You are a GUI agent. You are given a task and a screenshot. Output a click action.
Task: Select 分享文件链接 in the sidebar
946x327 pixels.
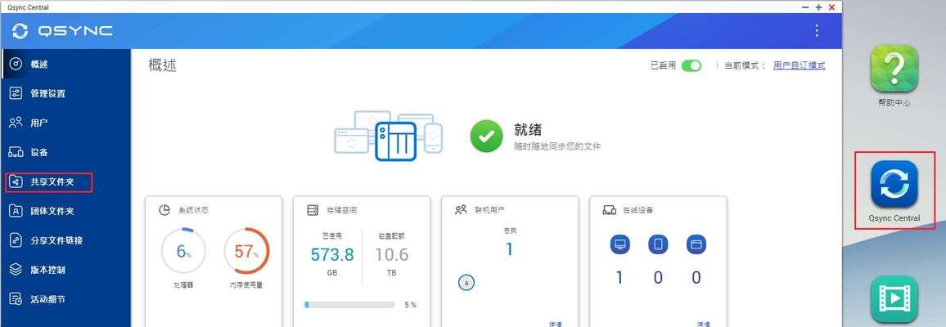click(65, 240)
